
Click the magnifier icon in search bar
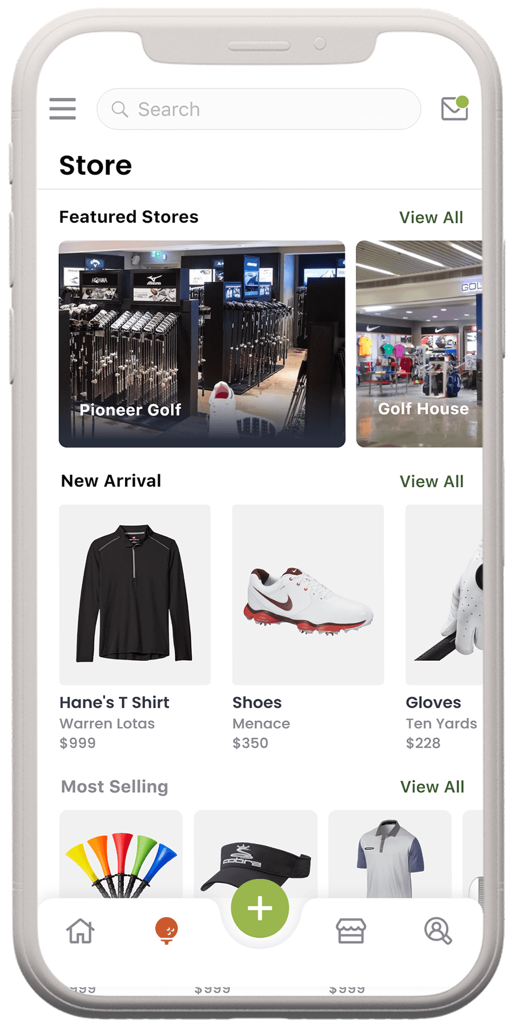tap(119, 109)
